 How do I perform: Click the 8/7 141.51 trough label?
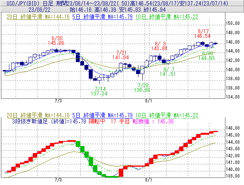pyautogui.click(x=168, y=72)
